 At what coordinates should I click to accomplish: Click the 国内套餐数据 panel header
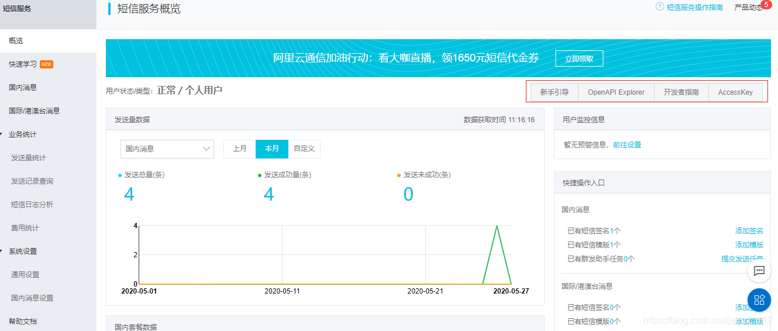tap(325, 323)
